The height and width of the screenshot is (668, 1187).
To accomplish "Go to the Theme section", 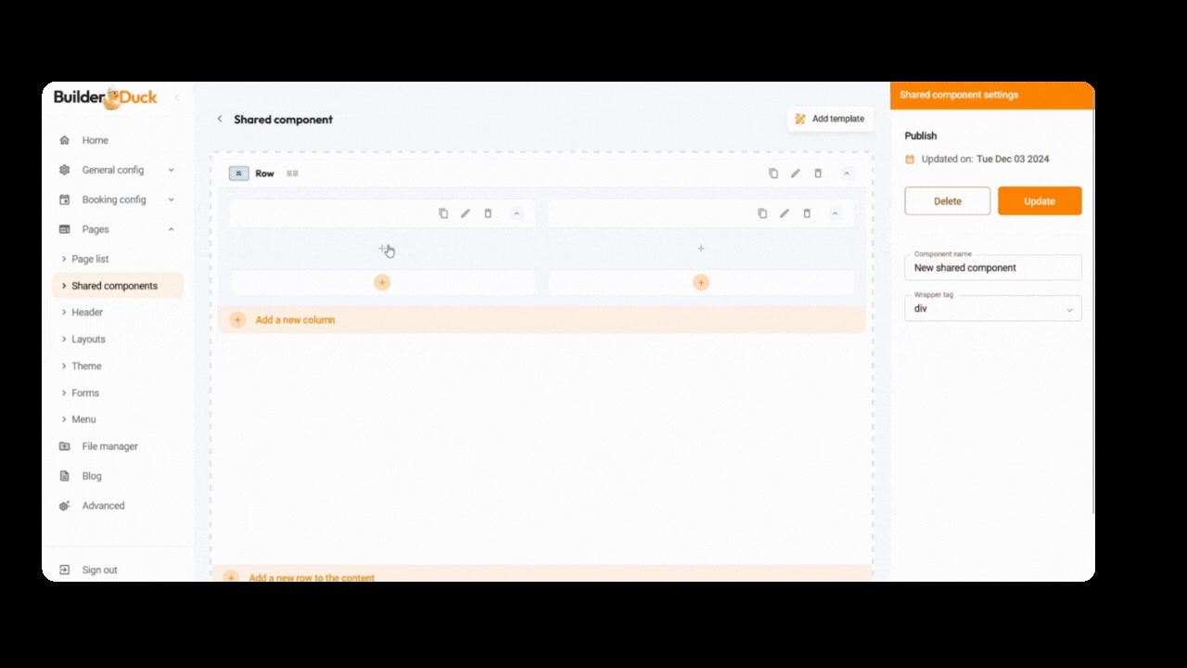I will [86, 366].
